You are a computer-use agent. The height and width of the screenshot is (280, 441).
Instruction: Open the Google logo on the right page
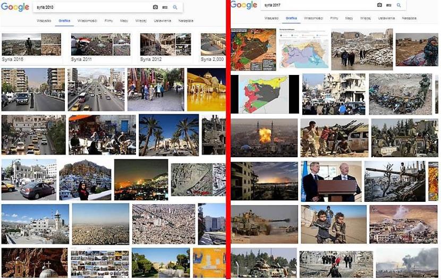[243, 5]
